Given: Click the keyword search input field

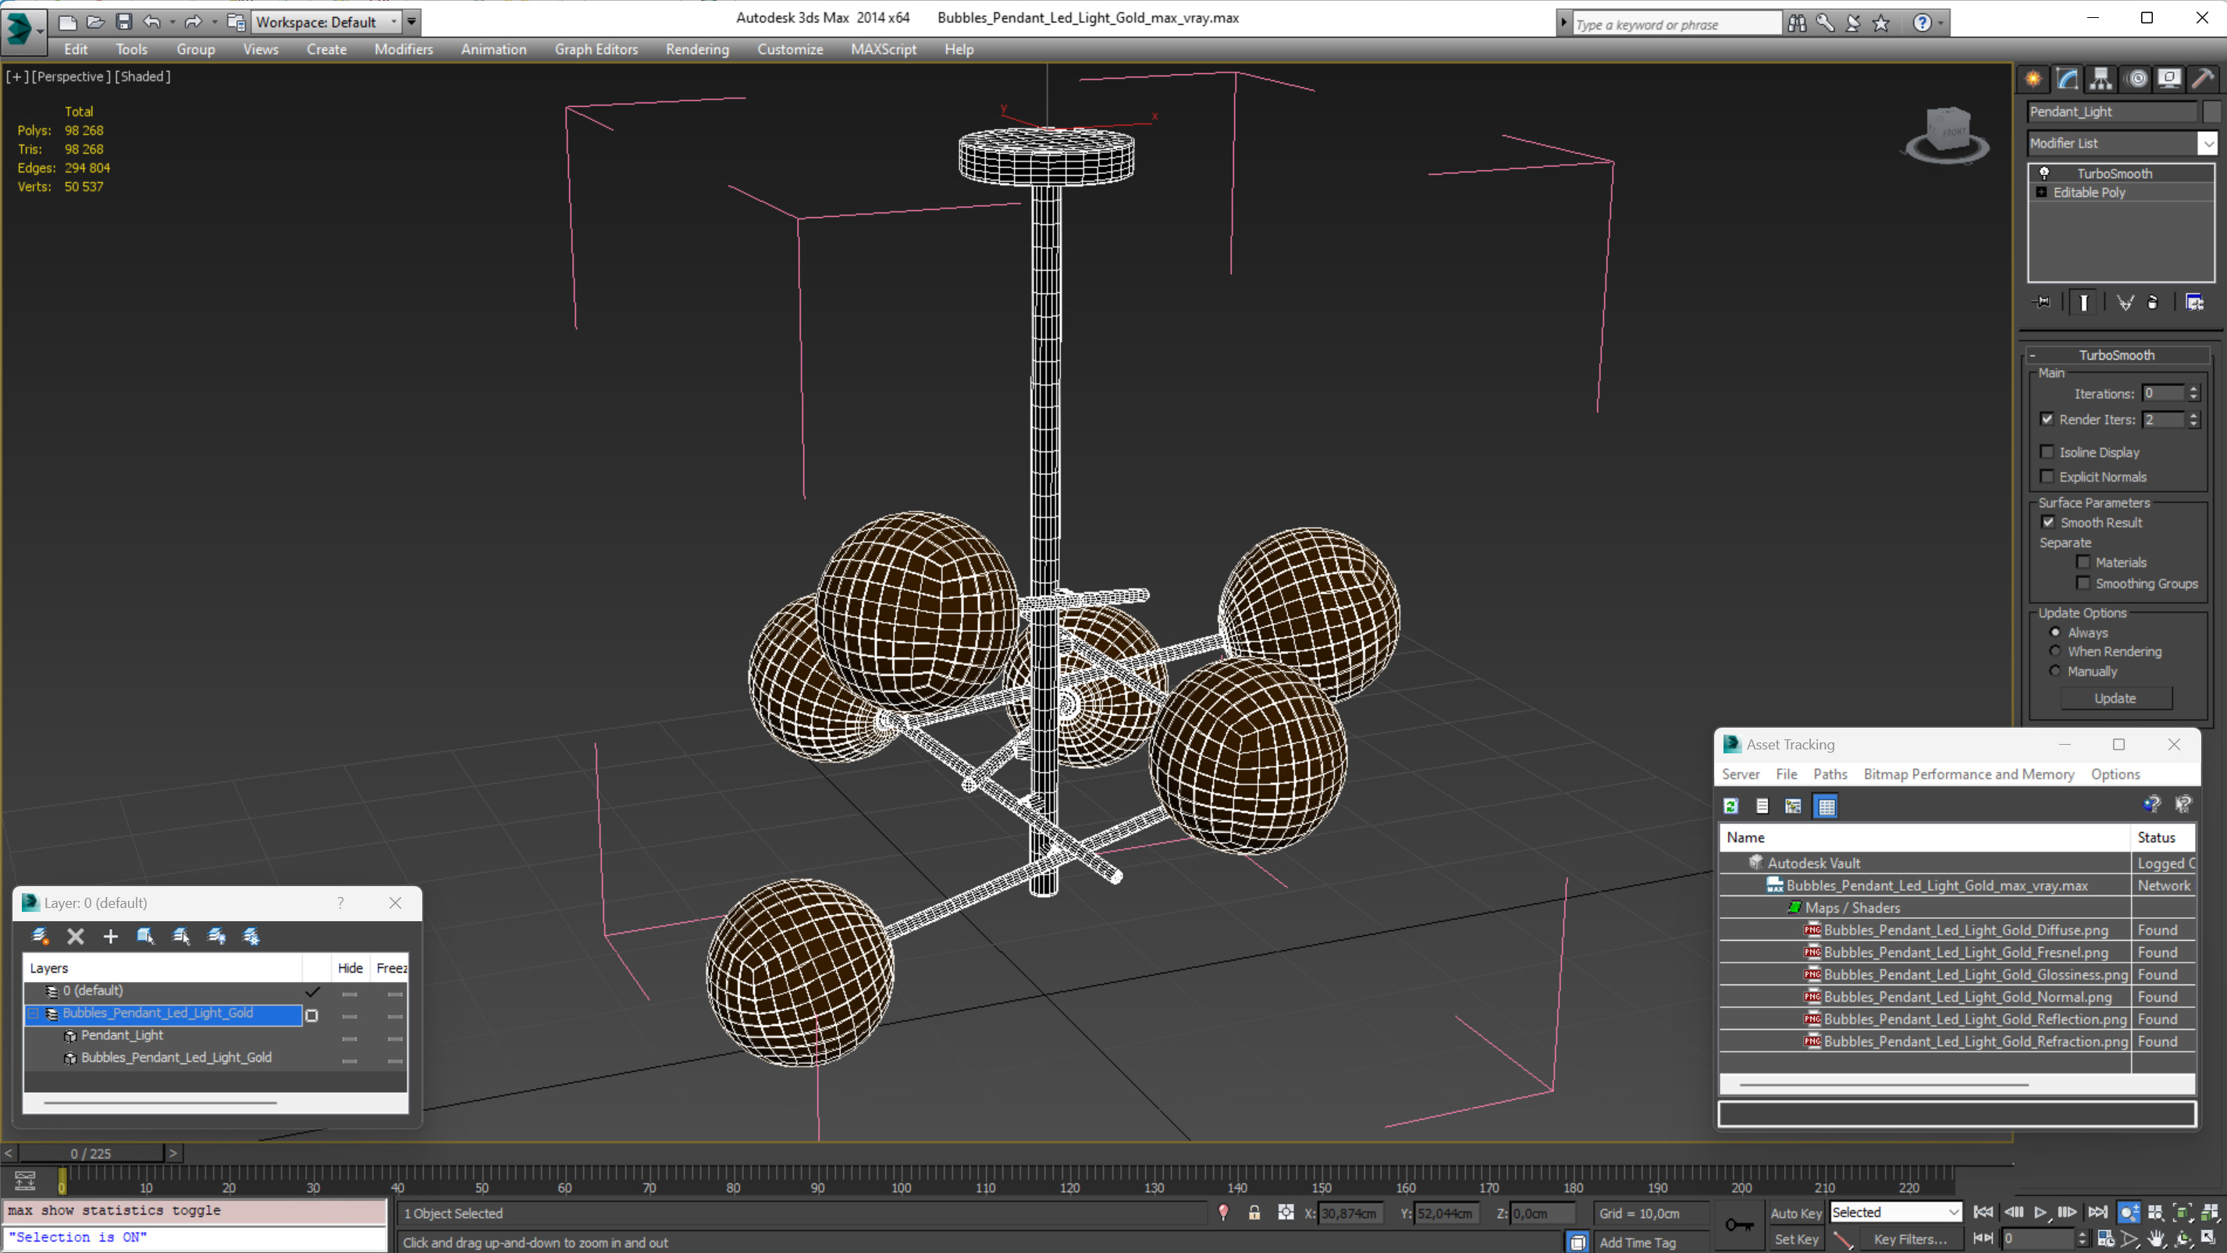Looking at the screenshot, I should click(x=1677, y=24).
